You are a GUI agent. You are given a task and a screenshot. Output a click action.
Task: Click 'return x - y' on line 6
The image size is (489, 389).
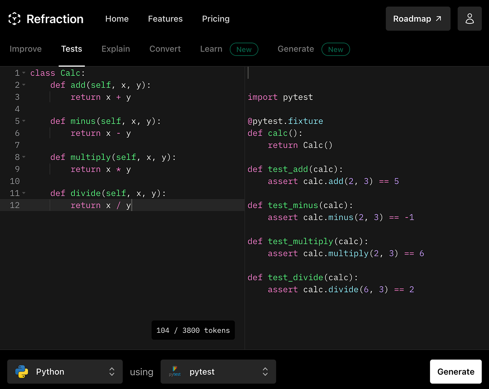point(101,133)
